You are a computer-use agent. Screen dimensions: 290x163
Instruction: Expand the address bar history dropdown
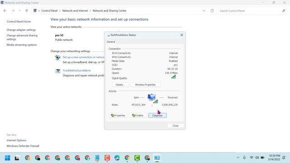203,11
